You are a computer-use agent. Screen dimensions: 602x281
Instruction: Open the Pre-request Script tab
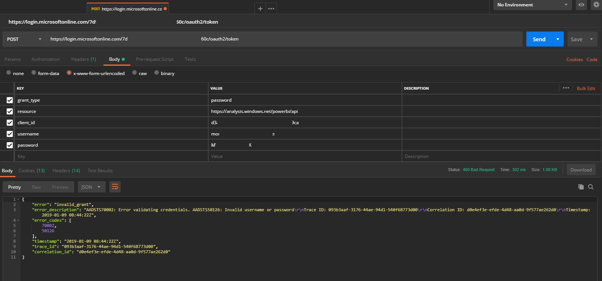tap(155, 59)
